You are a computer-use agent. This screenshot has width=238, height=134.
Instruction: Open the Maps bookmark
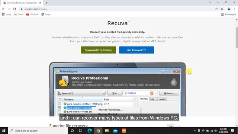(46, 15)
